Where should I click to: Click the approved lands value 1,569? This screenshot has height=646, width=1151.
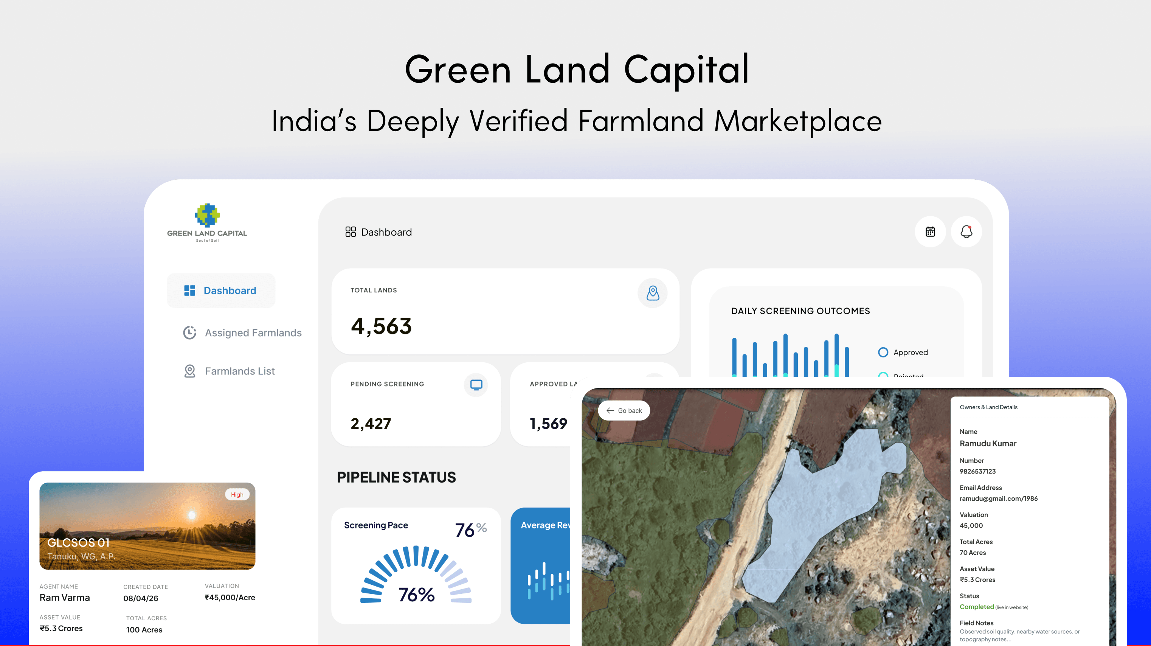548,424
